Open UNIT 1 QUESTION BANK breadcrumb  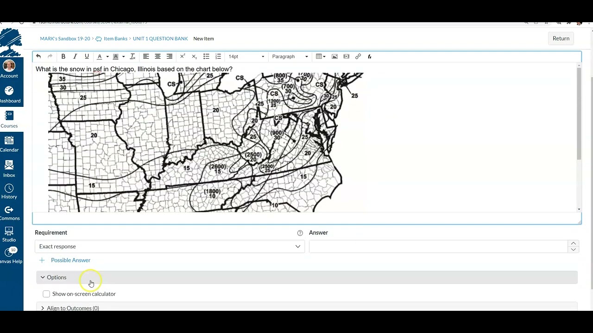coord(160,38)
